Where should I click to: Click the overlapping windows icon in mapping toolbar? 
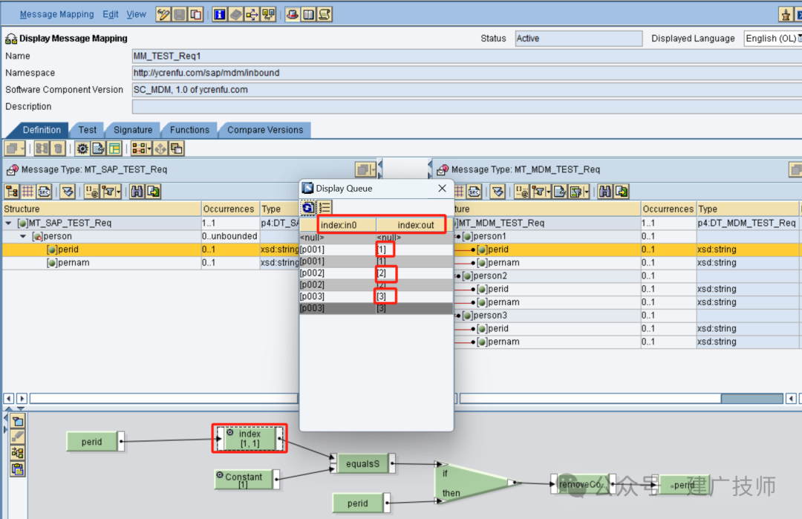point(177,148)
